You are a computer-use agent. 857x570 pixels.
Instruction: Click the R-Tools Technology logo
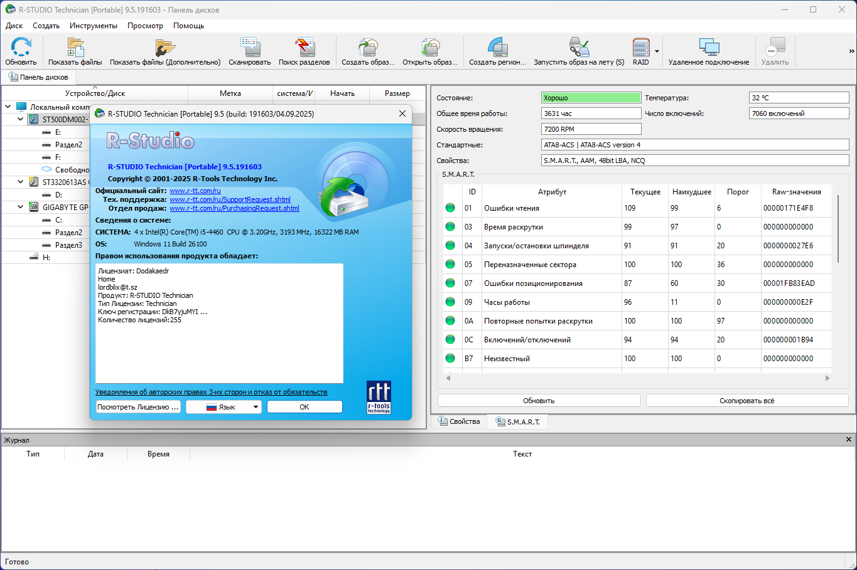point(379,398)
